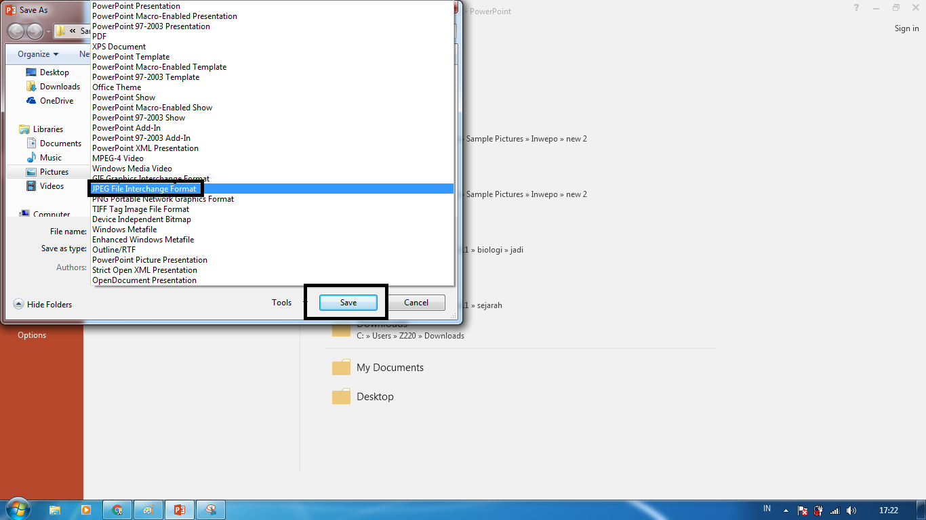The image size is (926, 520).
Task: Open the Windows Start menu
Action: (x=18, y=509)
